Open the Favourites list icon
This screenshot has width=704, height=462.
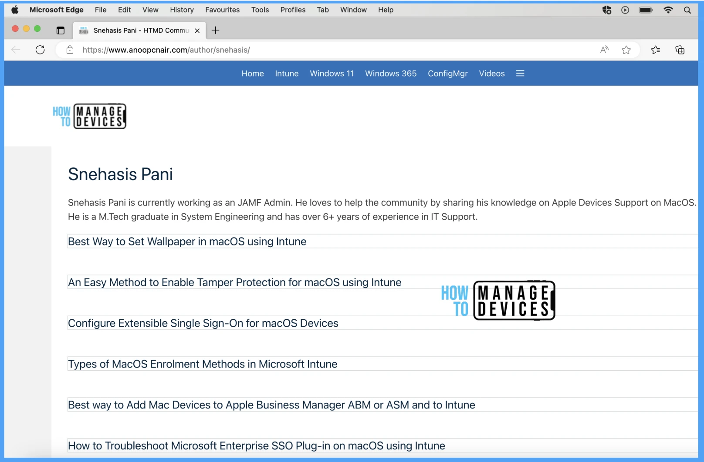[x=656, y=50]
